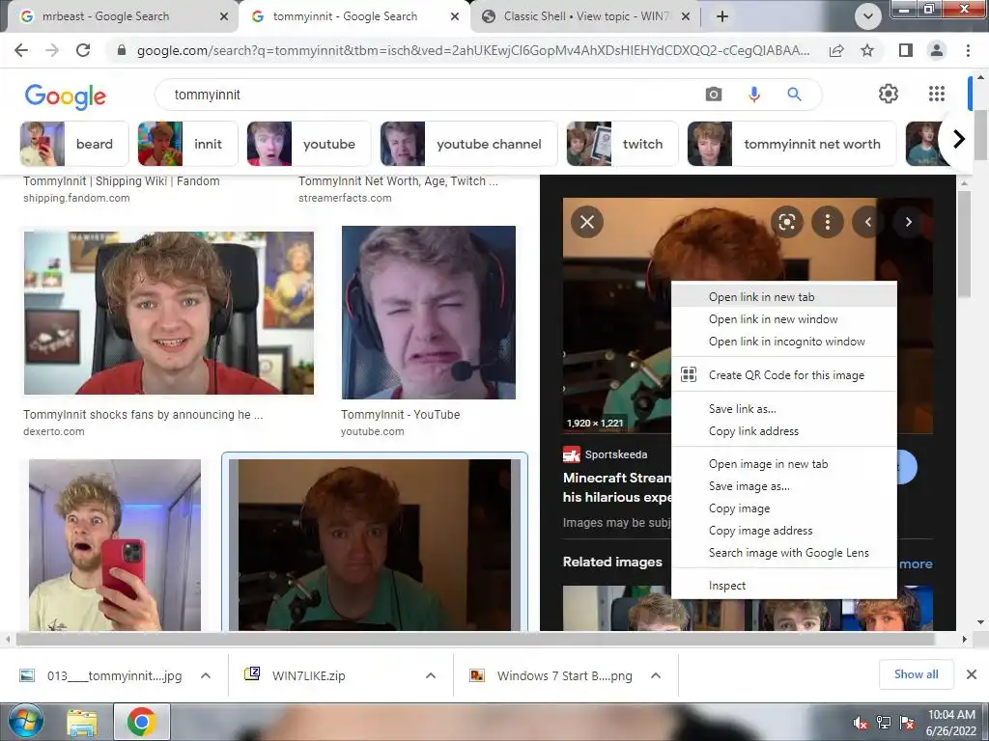Image resolution: width=989 pixels, height=741 pixels.
Task: Click Chrome taskbar icon
Action: [141, 722]
